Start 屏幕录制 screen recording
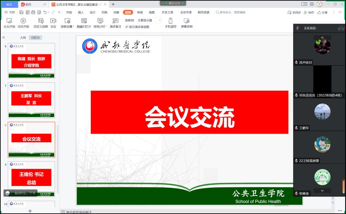346x214 pixels. [x=187, y=23]
